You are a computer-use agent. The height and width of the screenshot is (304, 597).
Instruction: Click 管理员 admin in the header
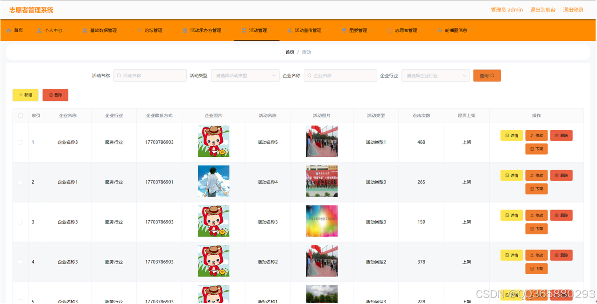click(x=507, y=10)
